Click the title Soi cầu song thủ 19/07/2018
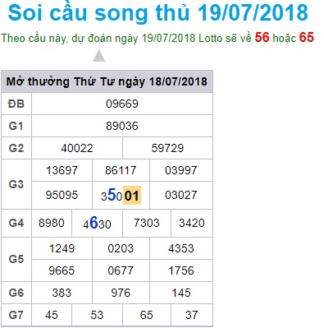The width and height of the screenshot is (324, 328). (x=158, y=13)
